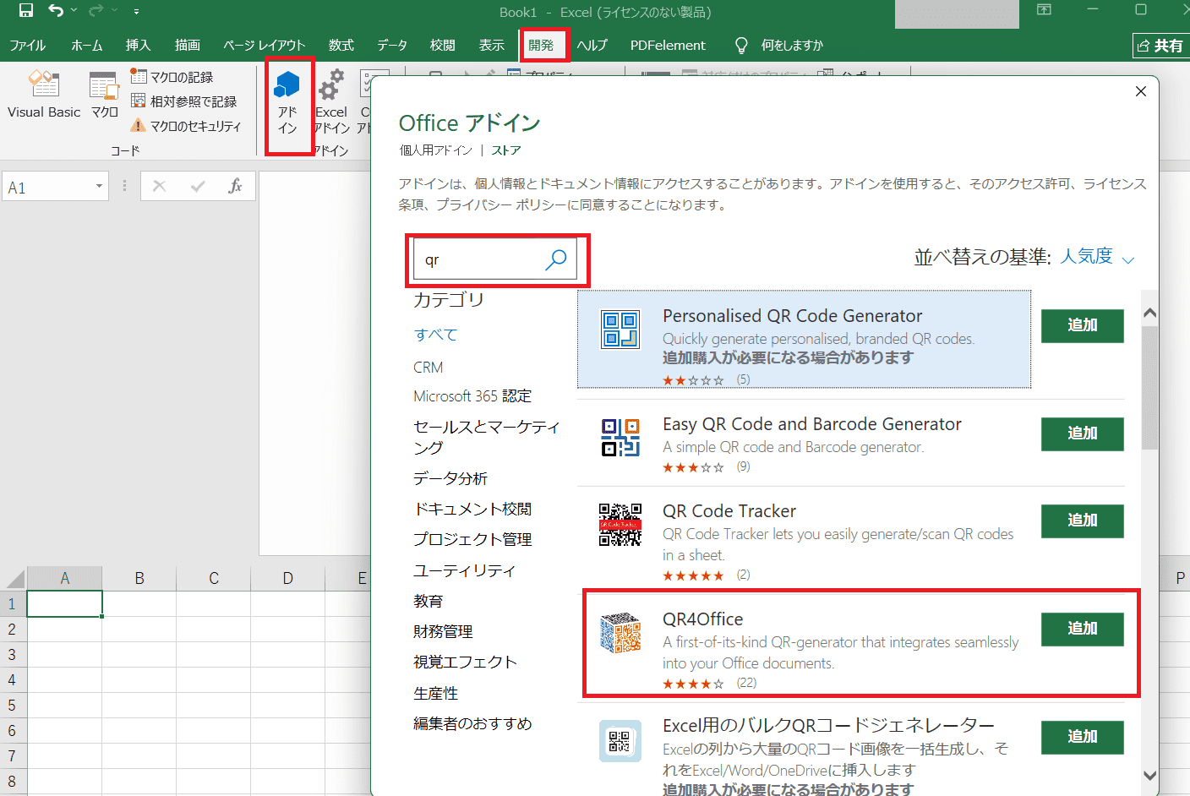Viewport: 1190px width, 796px height.
Task: Click the add-in search input field
Action: (x=478, y=259)
